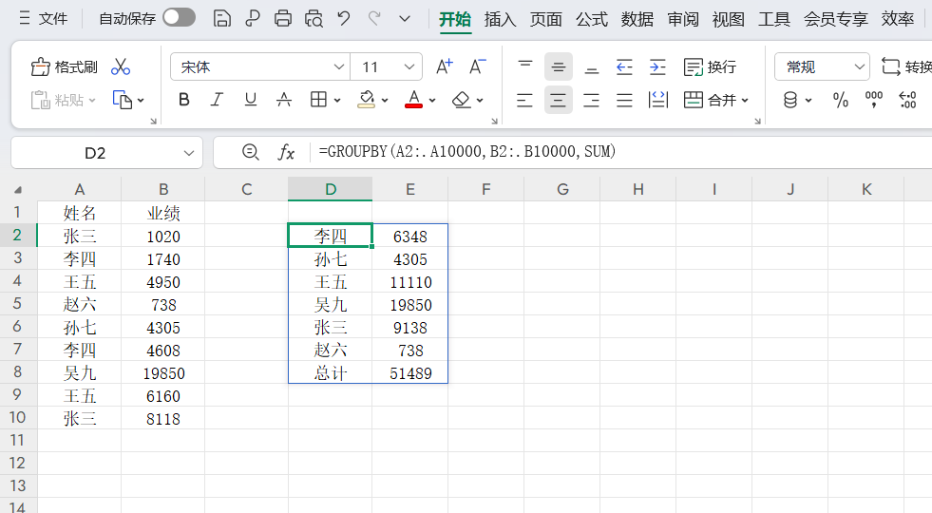Apply bold formatting with B icon

[184, 100]
